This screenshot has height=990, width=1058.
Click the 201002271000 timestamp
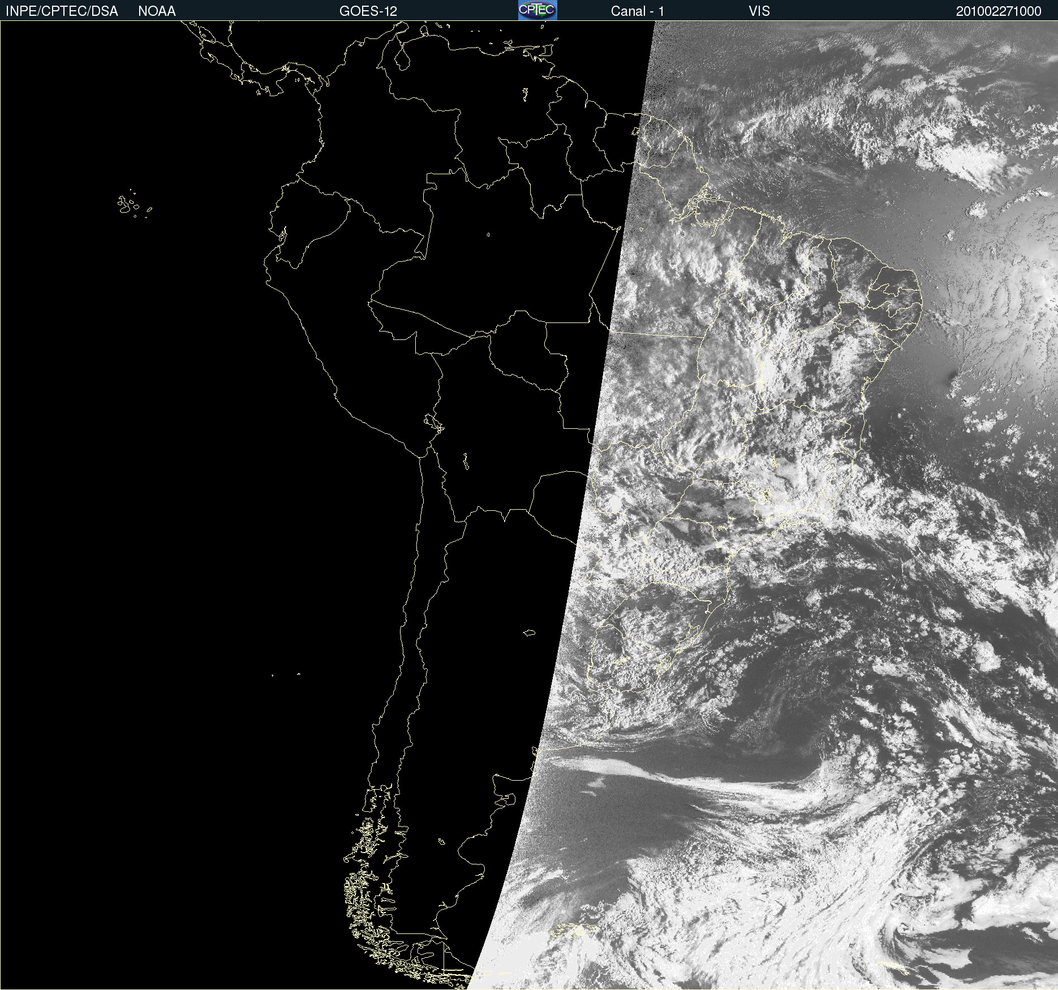[x=999, y=11]
